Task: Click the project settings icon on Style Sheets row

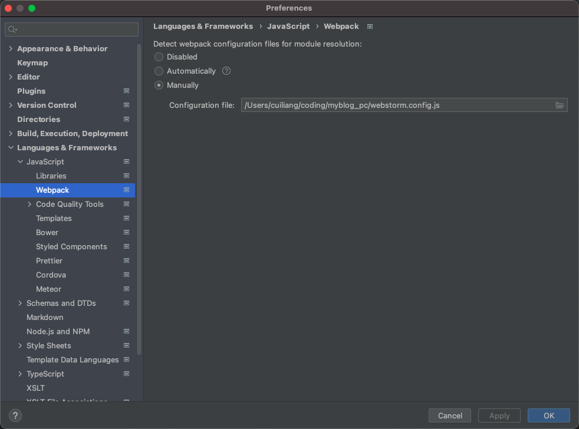Action: coord(126,345)
